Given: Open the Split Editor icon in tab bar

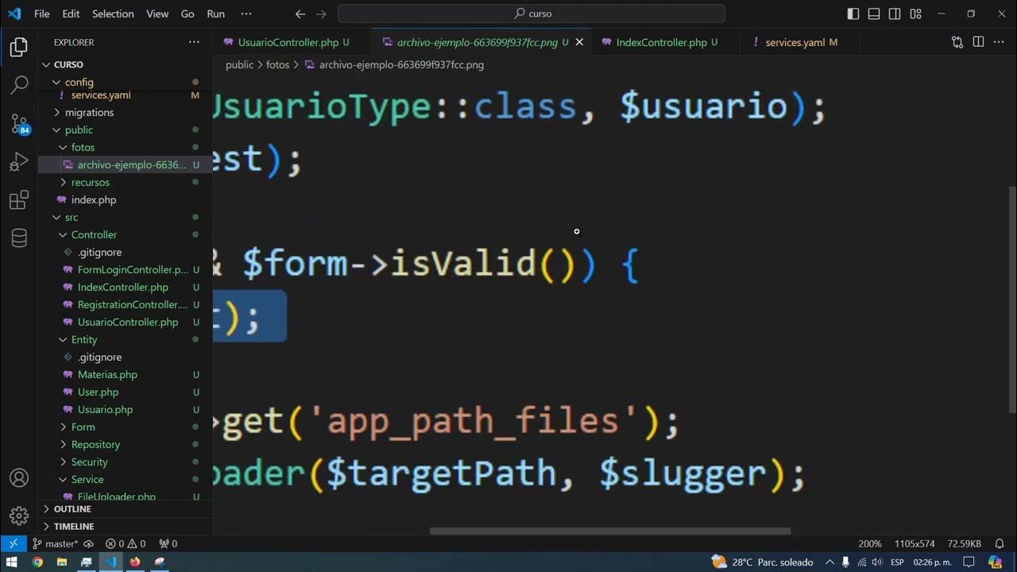Looking at the screenshot, I should coord(977,41).
